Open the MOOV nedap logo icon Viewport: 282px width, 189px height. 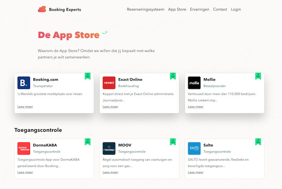tap(109, 148)
